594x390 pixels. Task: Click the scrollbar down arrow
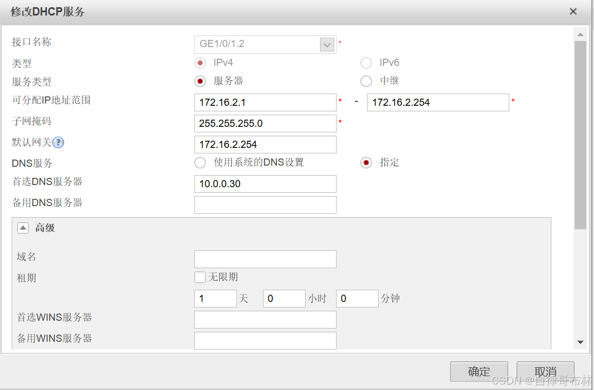pyautogui.click(x=580, y=342)
